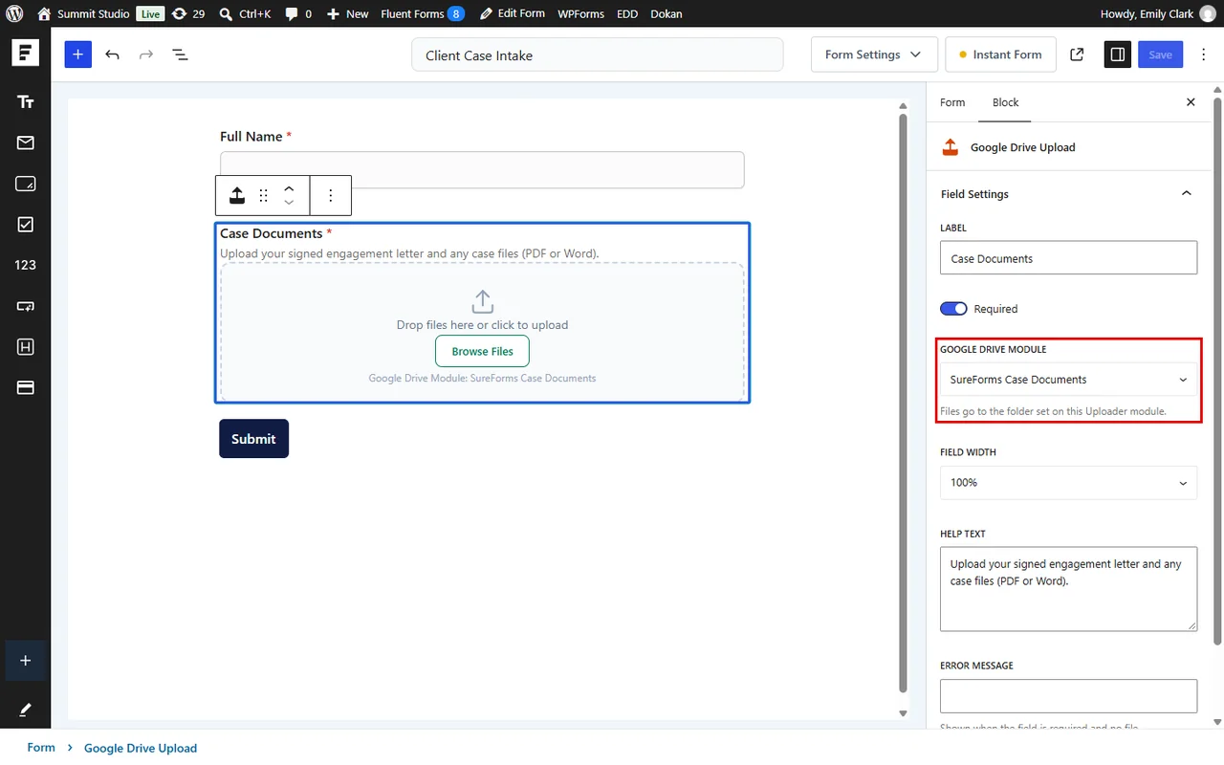Click the Instant Form button

(1000, 55)
